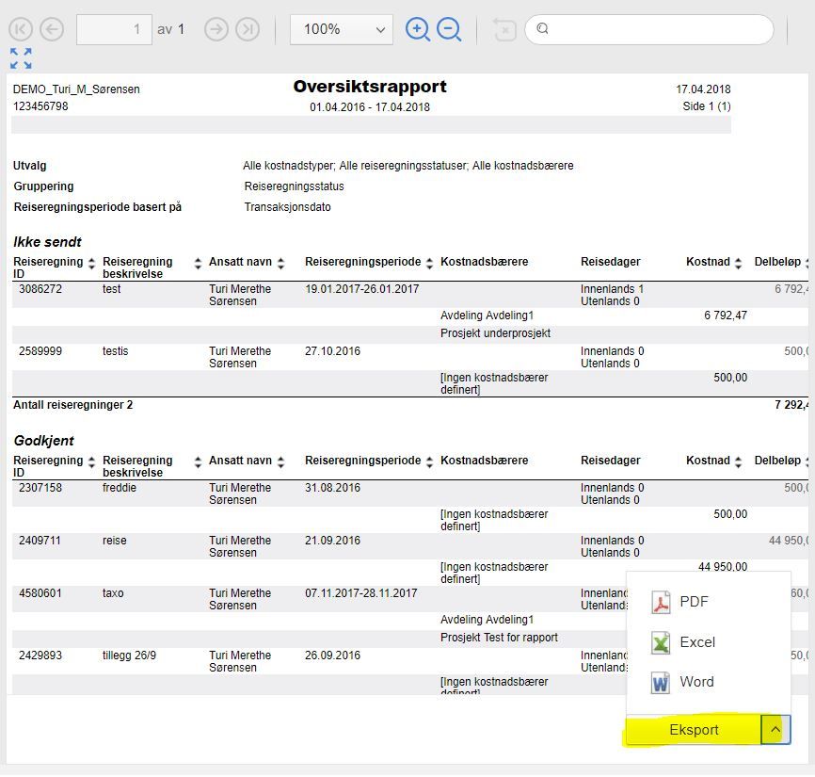The image size is (815, 777).
Task: Go to first page of report
Action: (21, 29)
